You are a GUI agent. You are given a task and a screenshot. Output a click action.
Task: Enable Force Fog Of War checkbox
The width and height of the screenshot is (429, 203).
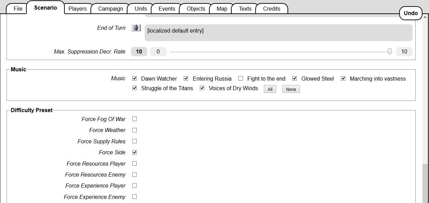pos(135,119)
